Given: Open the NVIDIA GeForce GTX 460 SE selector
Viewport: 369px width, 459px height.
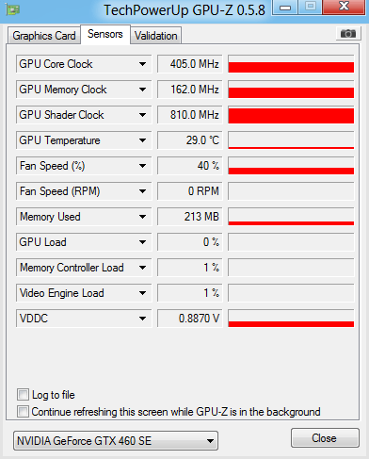Looking at the screenshot, I should pyautogui.click(x=116, y=441).
